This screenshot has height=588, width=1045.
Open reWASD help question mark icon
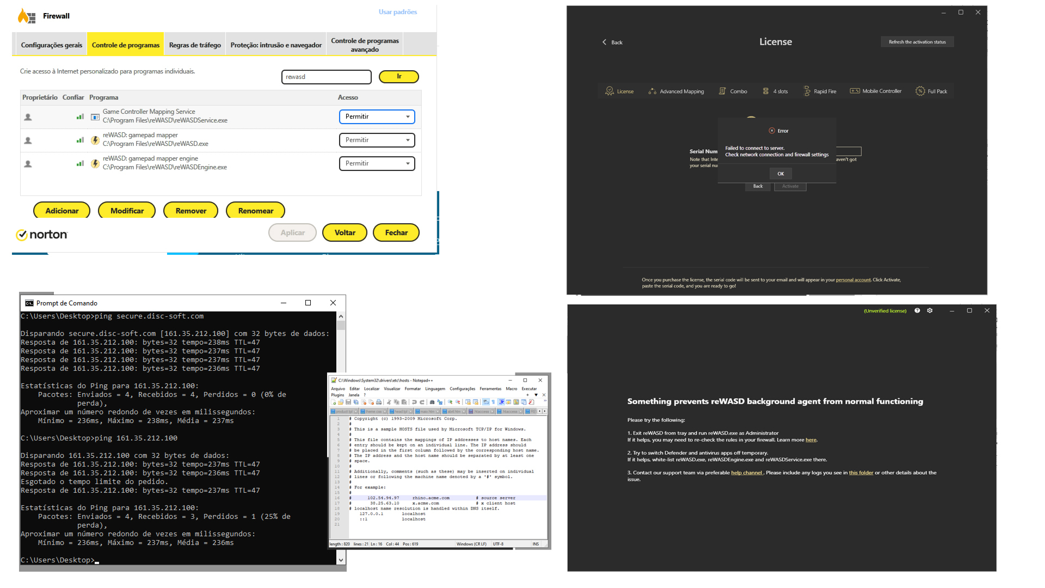tap(917, 310)
